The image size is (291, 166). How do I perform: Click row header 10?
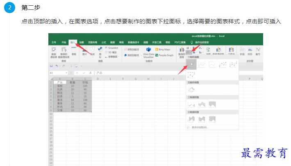(51, 114)
